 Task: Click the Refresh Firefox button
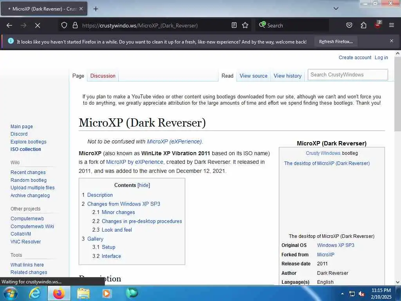[x=336, y=42]
